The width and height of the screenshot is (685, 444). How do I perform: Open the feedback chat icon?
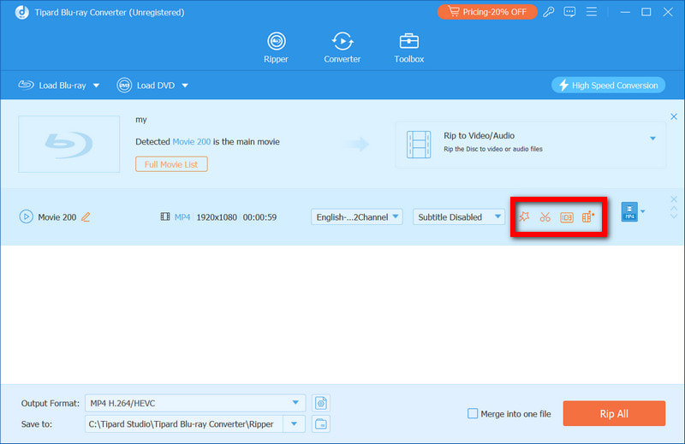pyautogui.click(x=569, y=12)
